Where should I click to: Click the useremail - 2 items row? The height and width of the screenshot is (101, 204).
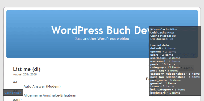coord(165,61)
